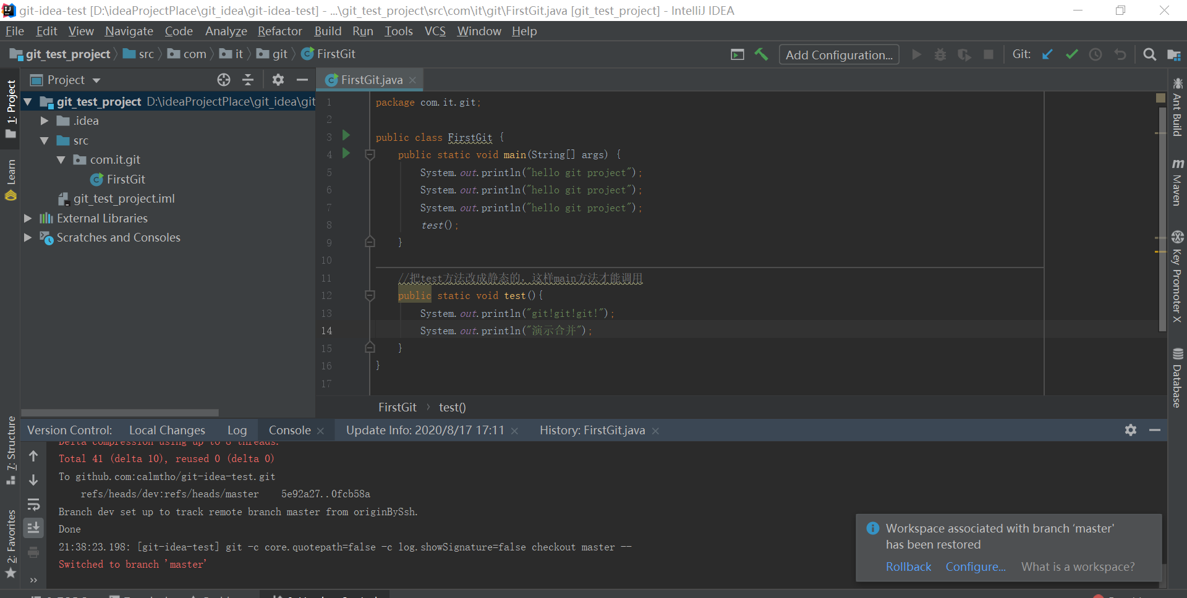The image size is (1187, 598).
Task: Open Key Promoter X tool window
Action: point(1177,277)
